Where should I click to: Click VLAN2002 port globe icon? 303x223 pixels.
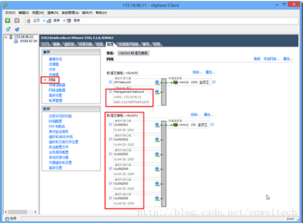click(x=157, y=140)
